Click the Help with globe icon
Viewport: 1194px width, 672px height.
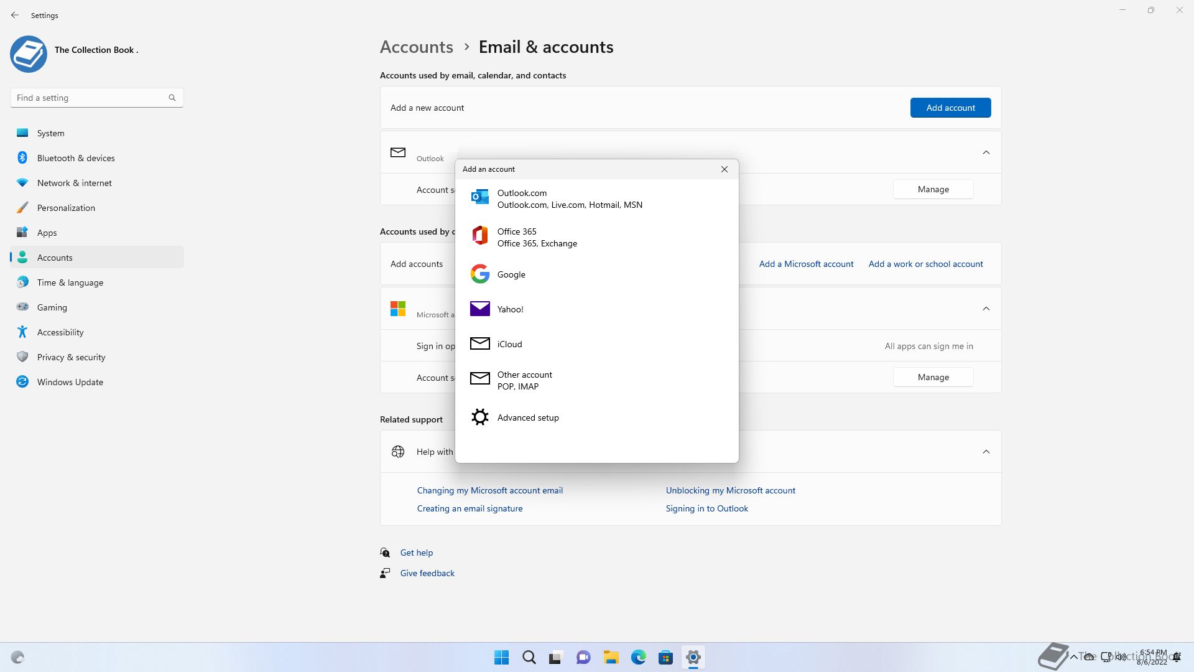pyautogui.click(x=397, y=452)
